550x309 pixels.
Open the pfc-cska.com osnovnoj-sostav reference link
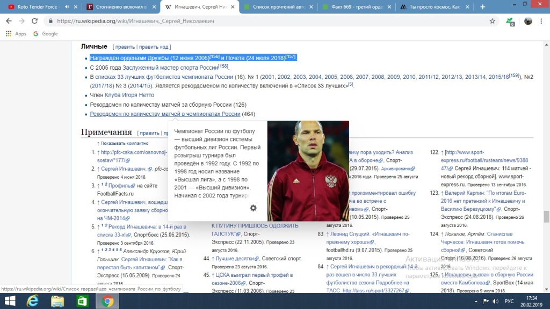click(x=133, y=156)
